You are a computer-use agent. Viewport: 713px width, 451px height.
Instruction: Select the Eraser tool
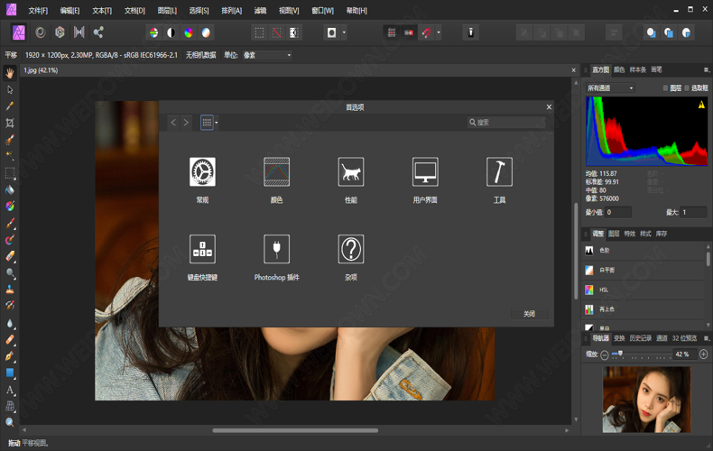click(10, 256)
